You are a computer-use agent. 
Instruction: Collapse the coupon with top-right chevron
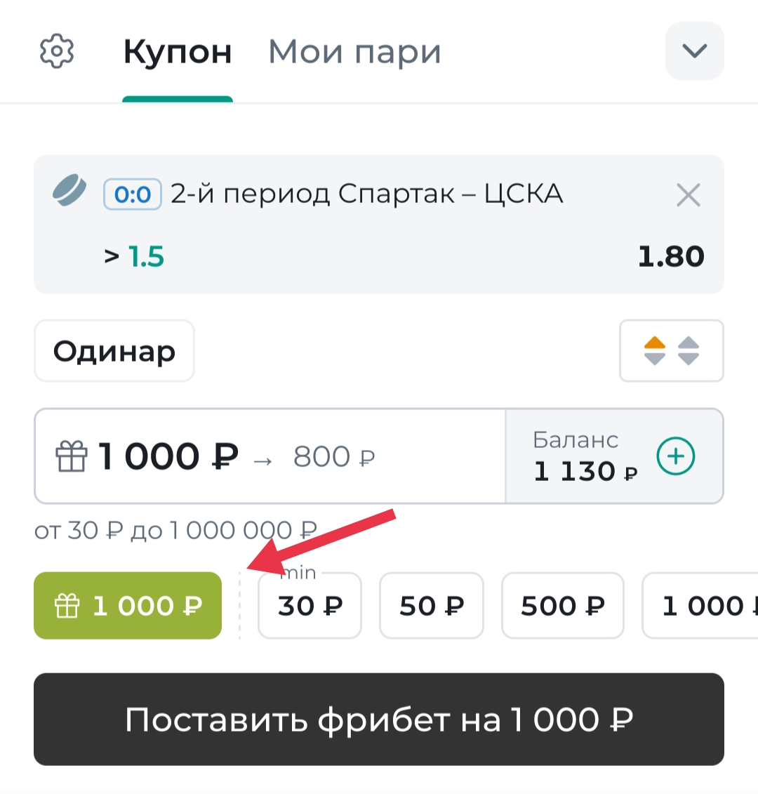(x=694, y=51)
